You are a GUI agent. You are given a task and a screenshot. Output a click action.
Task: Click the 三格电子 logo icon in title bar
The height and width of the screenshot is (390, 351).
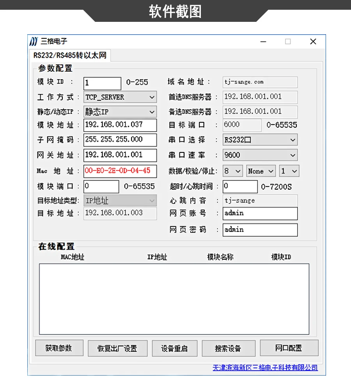click(34, 41)
